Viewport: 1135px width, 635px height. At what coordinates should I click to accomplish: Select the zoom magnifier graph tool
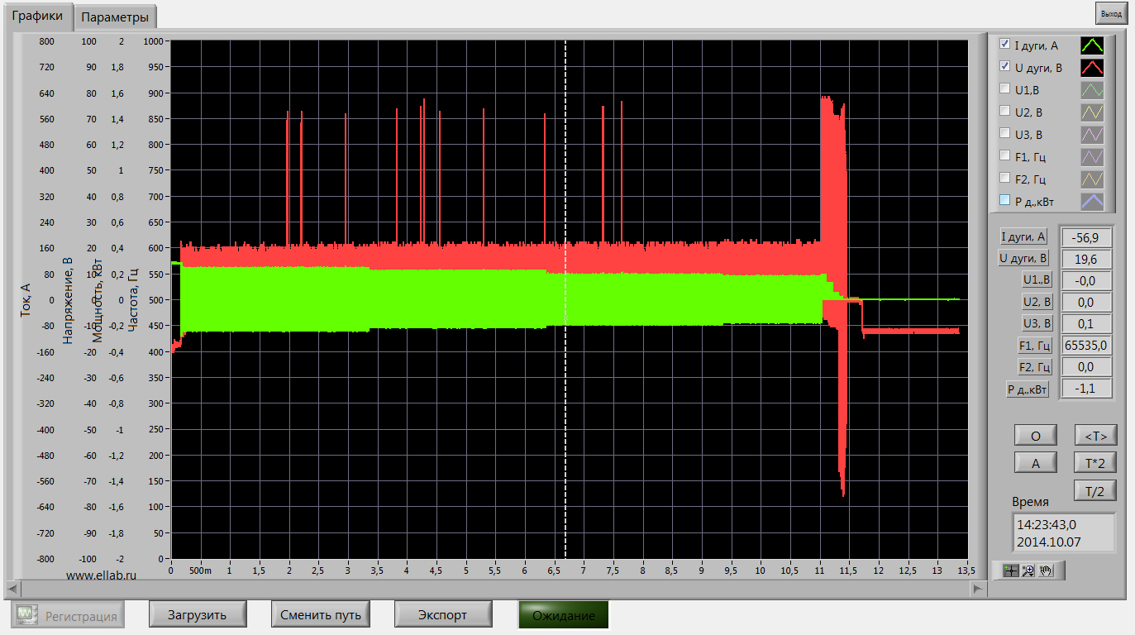click(1028, 571)
